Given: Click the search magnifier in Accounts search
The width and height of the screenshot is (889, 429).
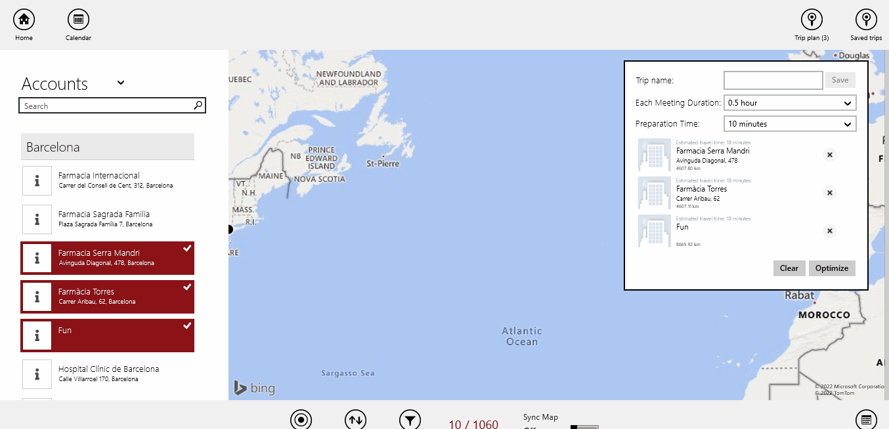Looking at the screenshot, I should (198, 106).
